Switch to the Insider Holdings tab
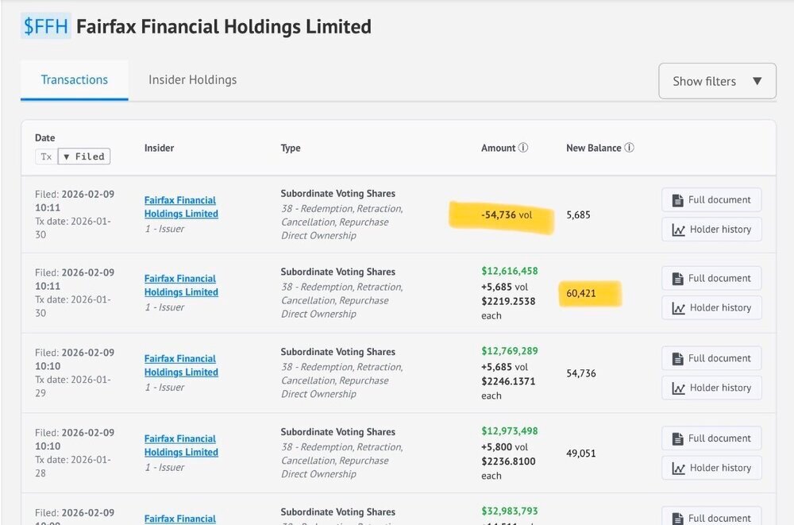 [x=192, y=80]
